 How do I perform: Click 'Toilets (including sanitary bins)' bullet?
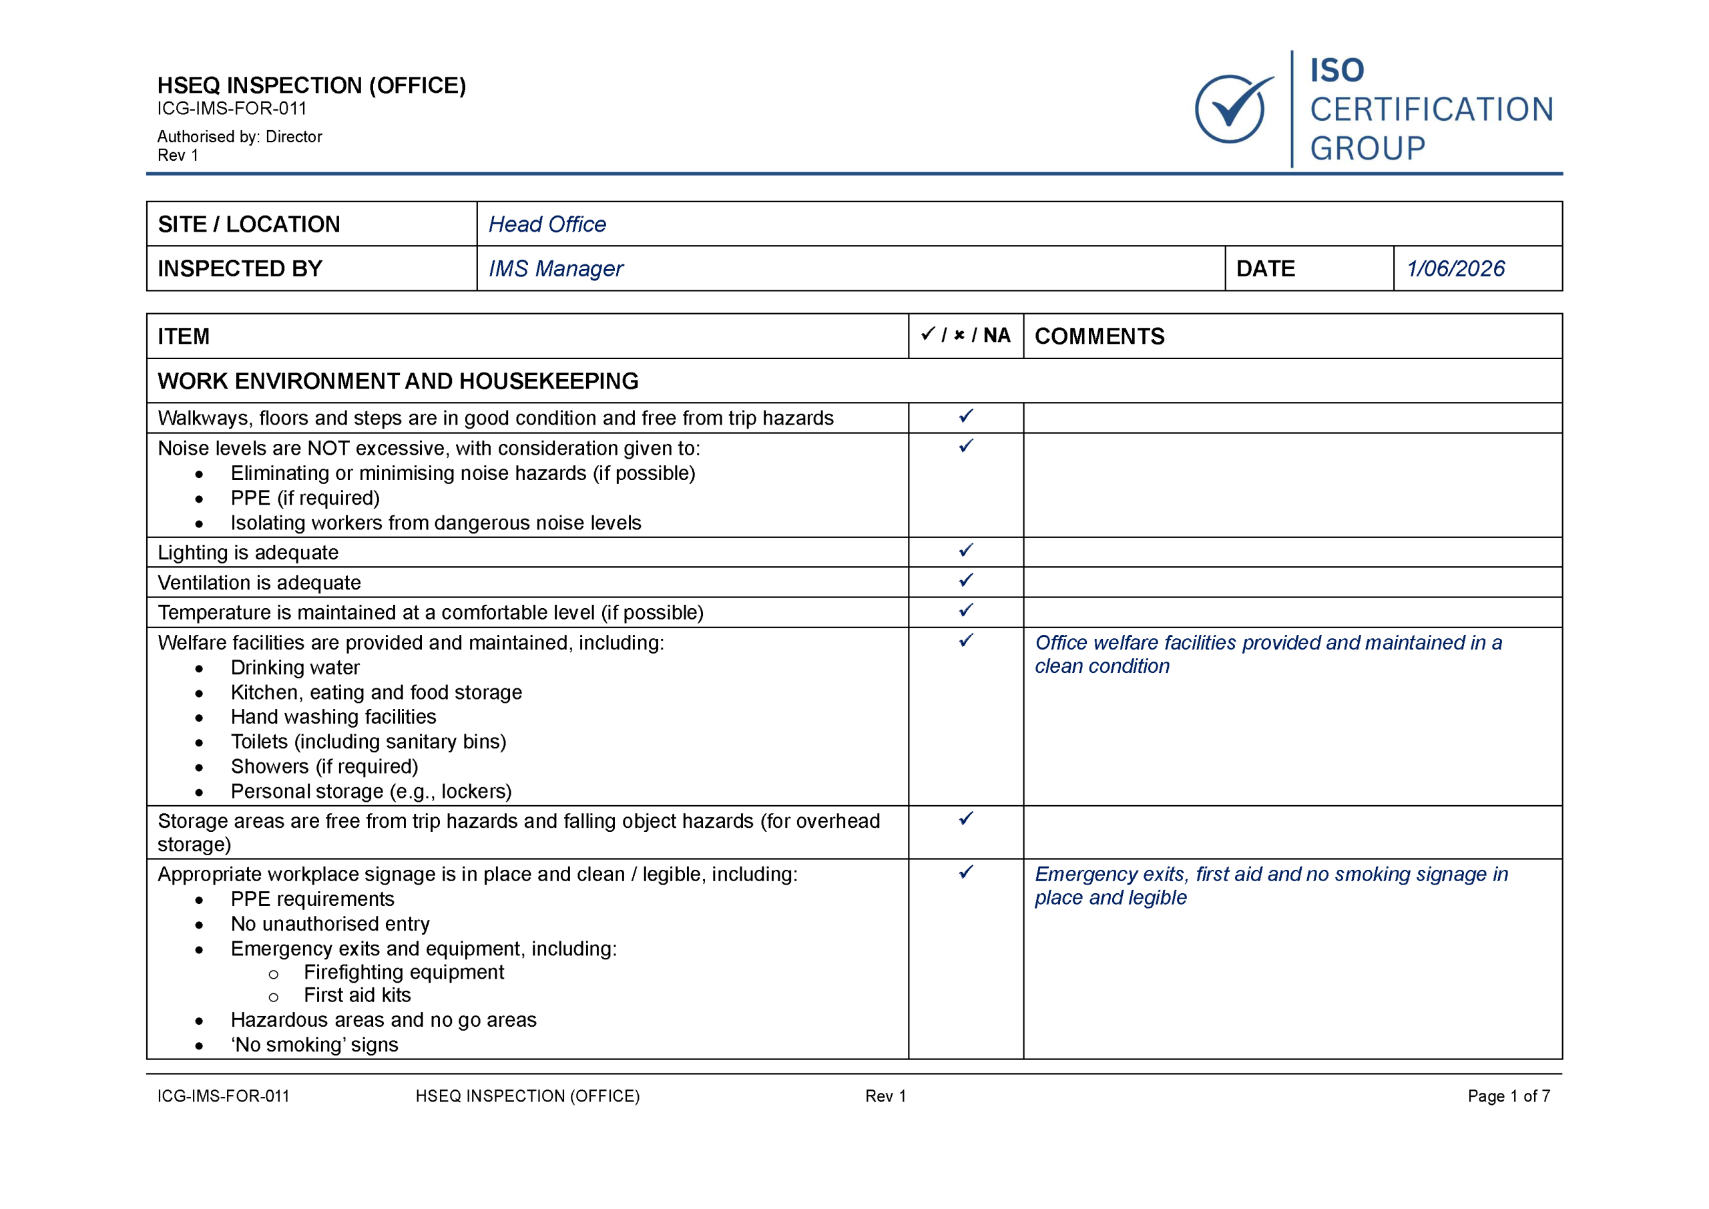(x=369, y=742)
